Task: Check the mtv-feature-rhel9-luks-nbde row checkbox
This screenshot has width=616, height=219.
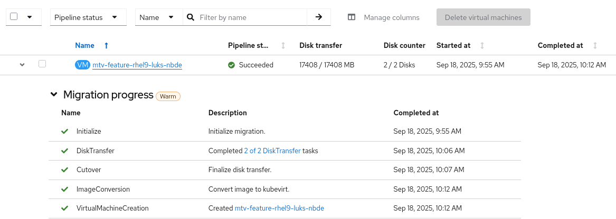Action: [x=42, y=64]
